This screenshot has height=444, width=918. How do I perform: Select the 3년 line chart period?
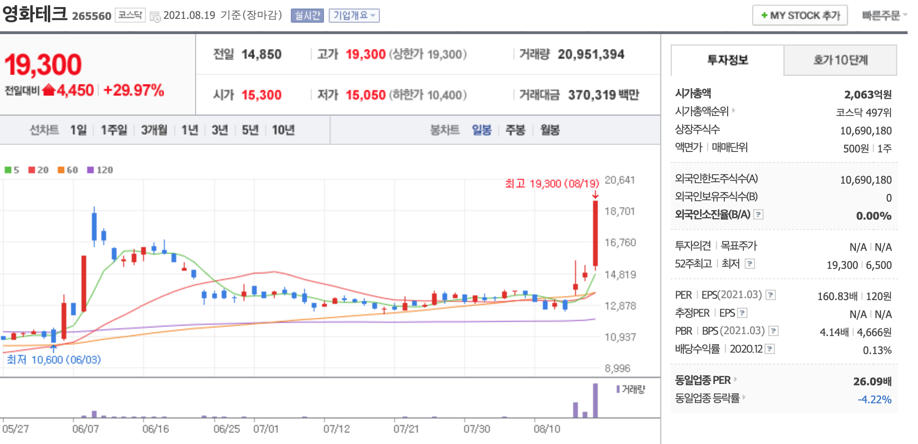pyautogui.click(x=220, y=130)
